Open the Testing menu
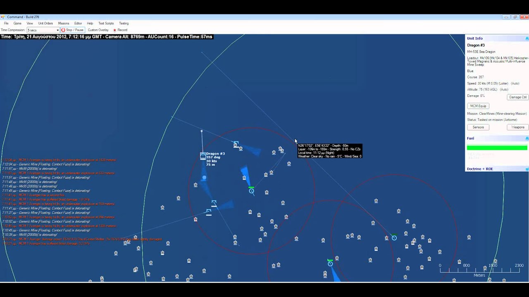This screenshot has width=529, height=297. click(124, 24)
